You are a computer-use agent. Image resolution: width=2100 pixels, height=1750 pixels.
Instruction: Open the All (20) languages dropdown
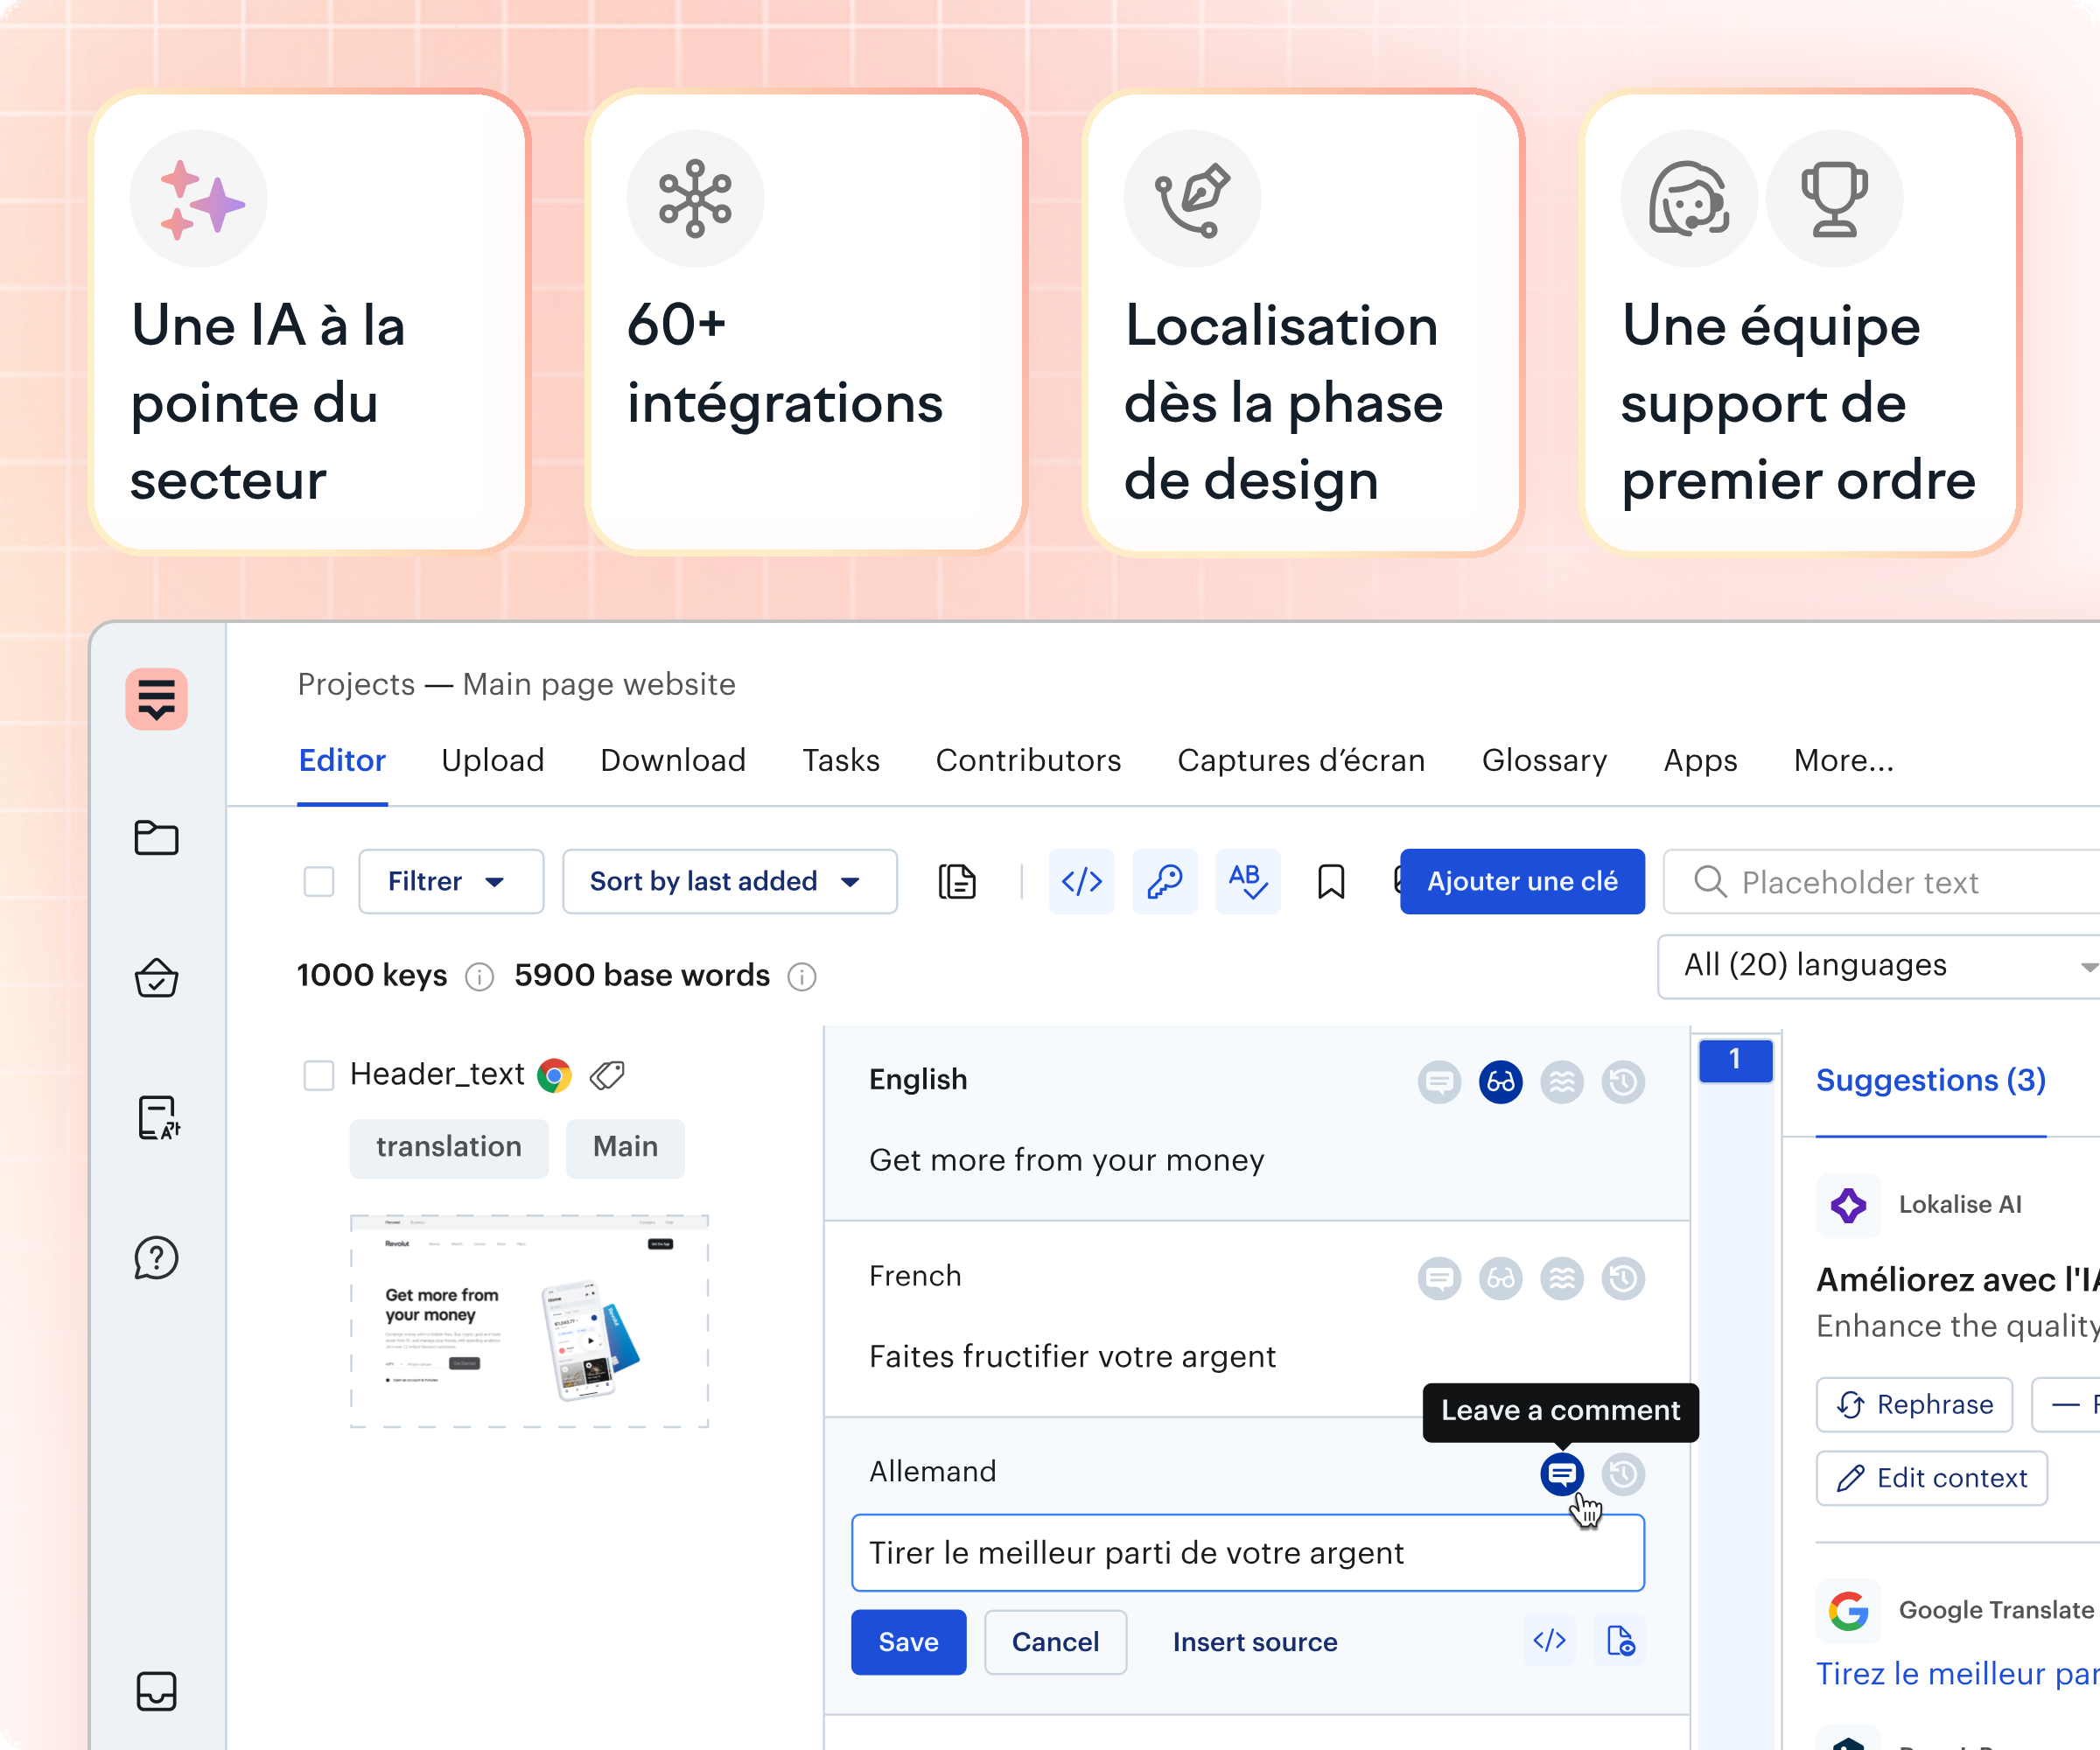point(1878,966)
